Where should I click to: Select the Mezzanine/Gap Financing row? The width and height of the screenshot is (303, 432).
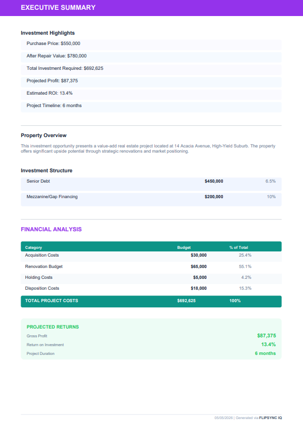(x=151, y=200)
